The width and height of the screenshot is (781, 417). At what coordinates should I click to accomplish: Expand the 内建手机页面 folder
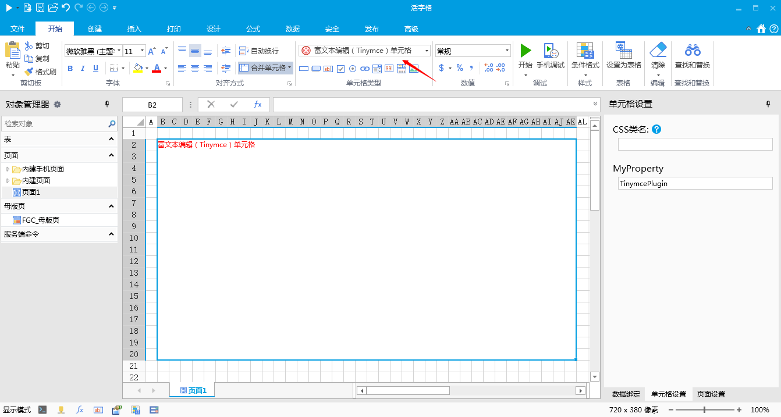pos(8,169)
